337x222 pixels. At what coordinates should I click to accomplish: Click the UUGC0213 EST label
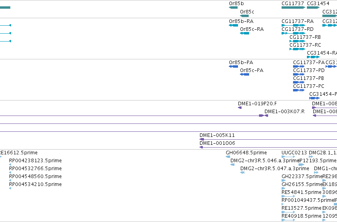coord(294,153)
